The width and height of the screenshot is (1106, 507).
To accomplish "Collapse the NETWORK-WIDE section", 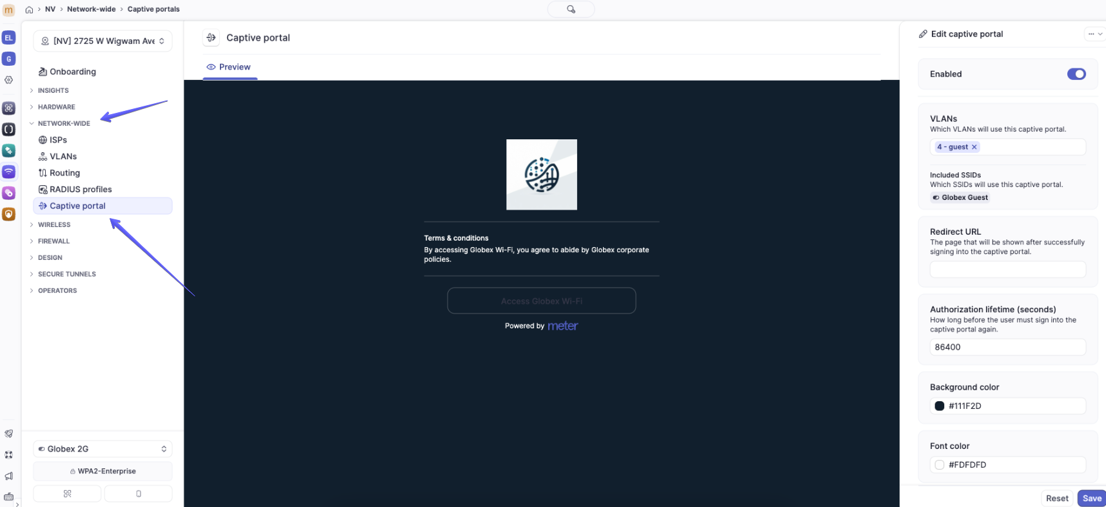I will pyautogui.click(x=63, y=123).
